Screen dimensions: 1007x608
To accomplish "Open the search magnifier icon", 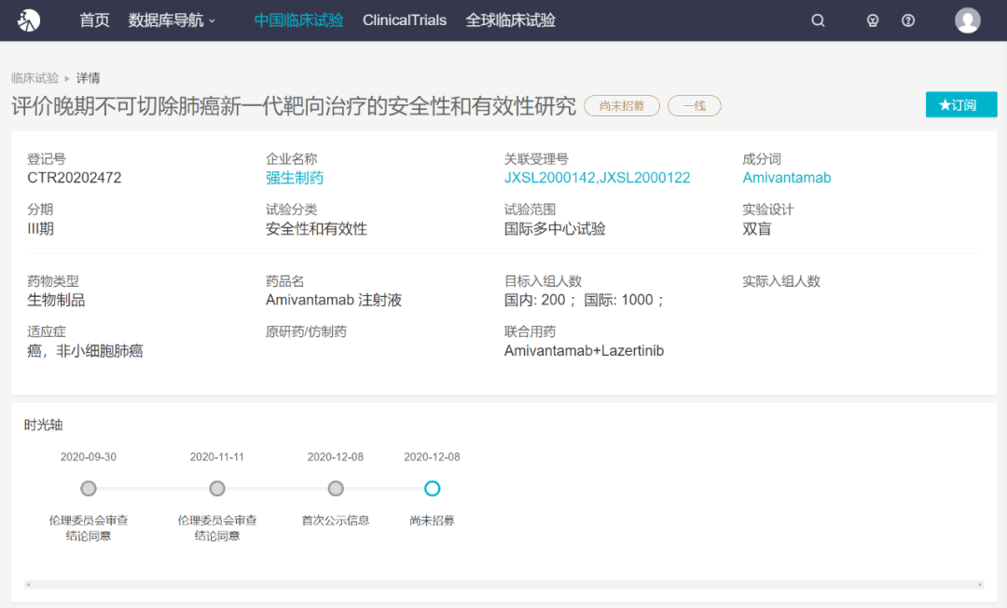I will pos(818,20).
